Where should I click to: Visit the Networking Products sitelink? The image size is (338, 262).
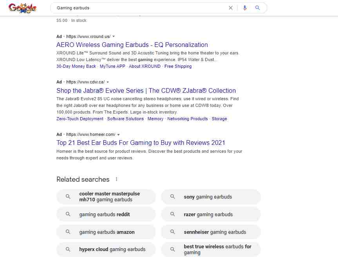click(x=187, y=119)
